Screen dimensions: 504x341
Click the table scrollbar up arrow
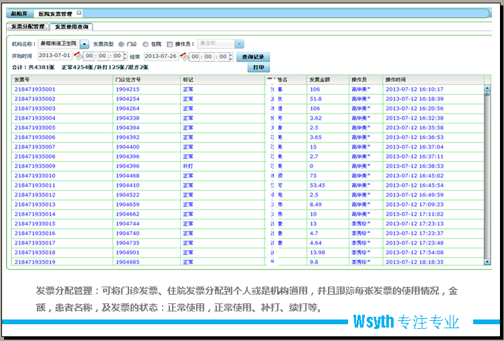click(x=487, y=88)
